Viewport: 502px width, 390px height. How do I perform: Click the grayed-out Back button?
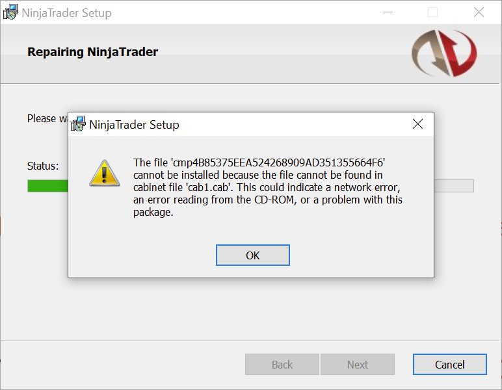pos(282,365)
